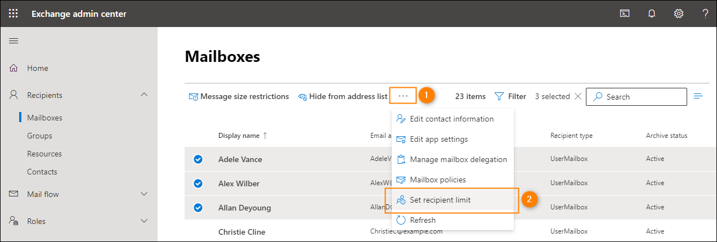Open Groups in sidebar
The width and height of the screenshot is (717, 242).
point(39,136)
